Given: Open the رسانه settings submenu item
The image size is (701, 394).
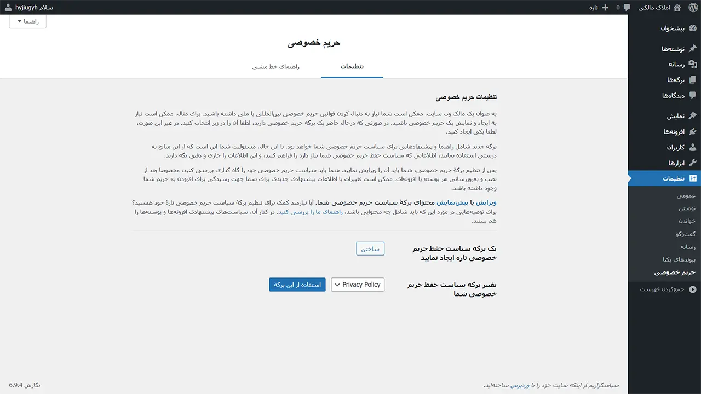Looking at the screenshot, I should [688, 247].
